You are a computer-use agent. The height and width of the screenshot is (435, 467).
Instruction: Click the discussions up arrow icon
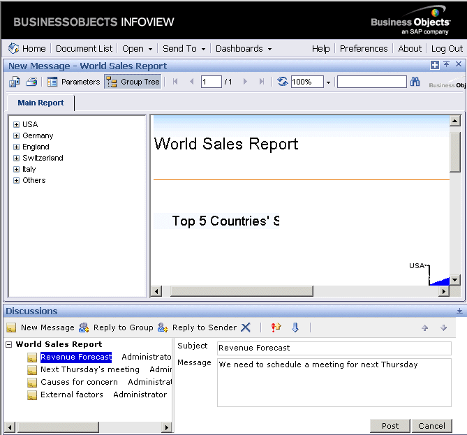click(424, 327)
